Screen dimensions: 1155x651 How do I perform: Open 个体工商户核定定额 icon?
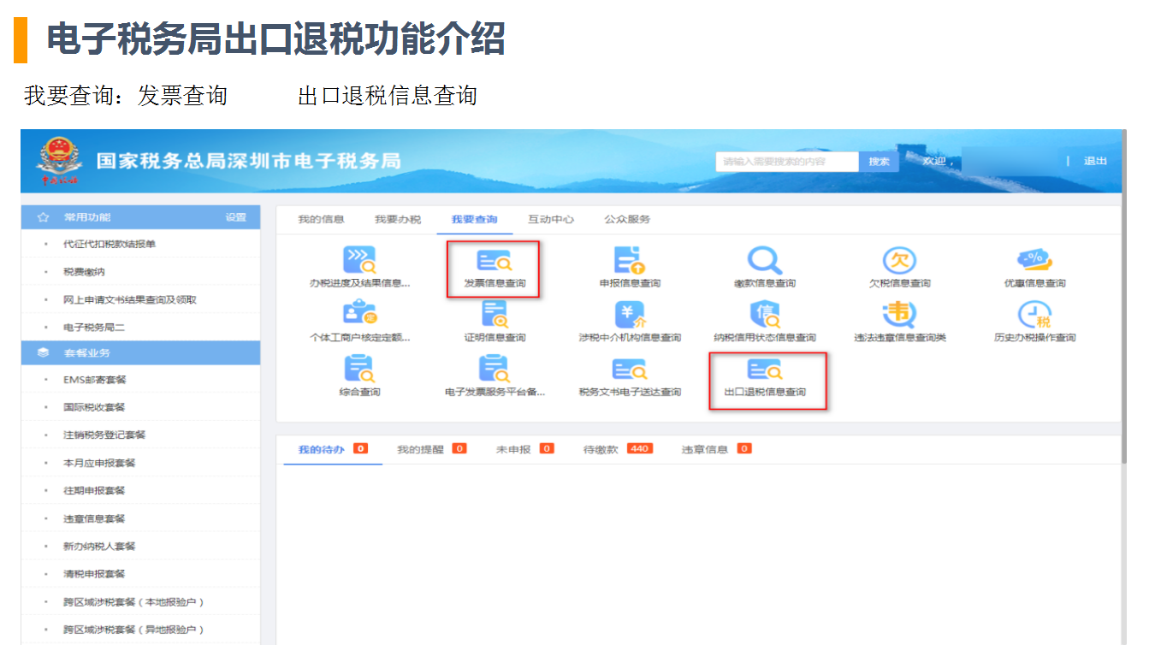359,314
